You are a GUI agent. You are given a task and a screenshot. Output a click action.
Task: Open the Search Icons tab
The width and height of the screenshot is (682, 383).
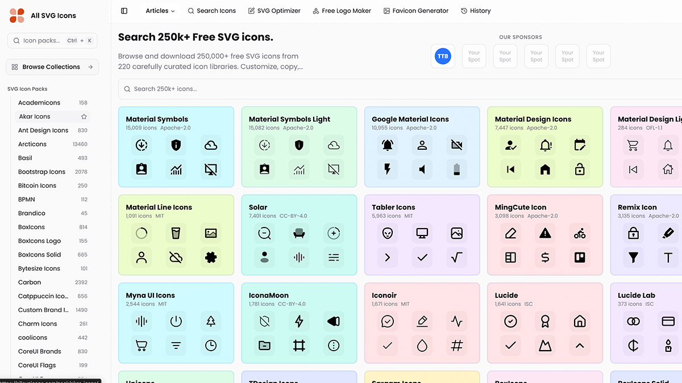(x=211, y=11)
